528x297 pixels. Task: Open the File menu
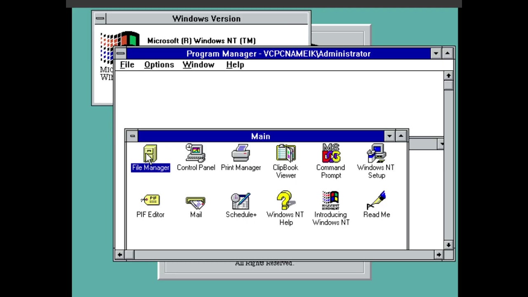point(127,65)
